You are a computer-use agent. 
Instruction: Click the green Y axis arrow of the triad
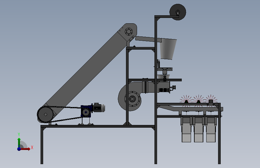click(x=19, y=143)
